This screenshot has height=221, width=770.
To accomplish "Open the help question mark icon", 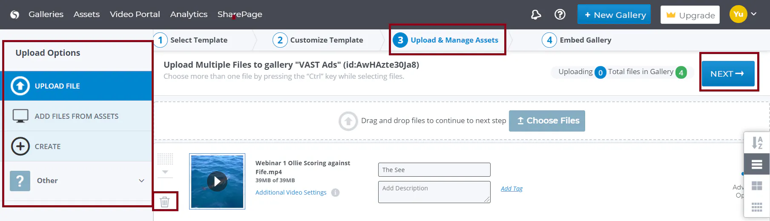I will click(x=560, y=14).
